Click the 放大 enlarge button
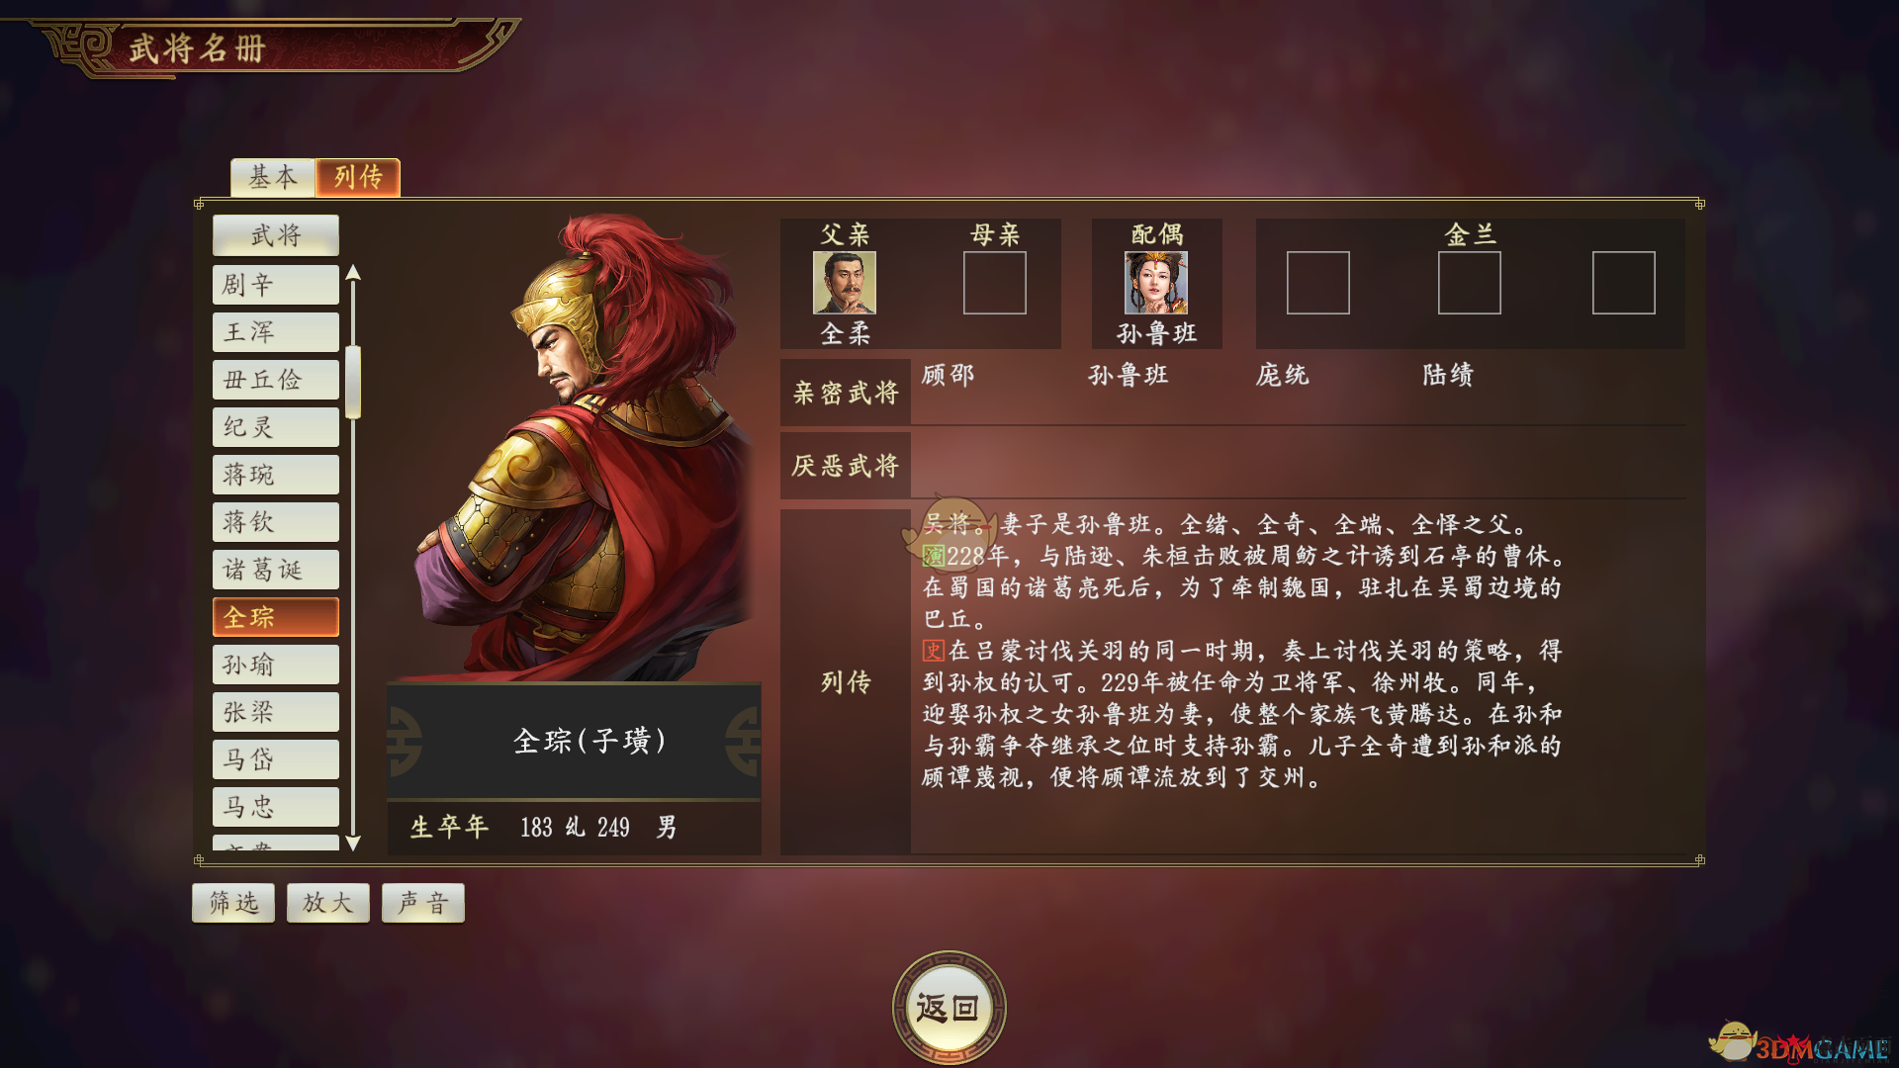Image resolution: width=1899 pixels, height=1068 pixels. (x=328, y=903)
